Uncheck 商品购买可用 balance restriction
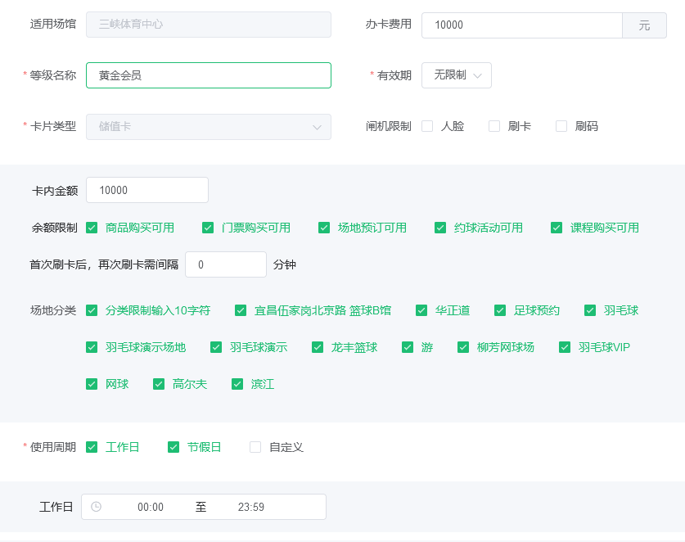 (92, 228)
